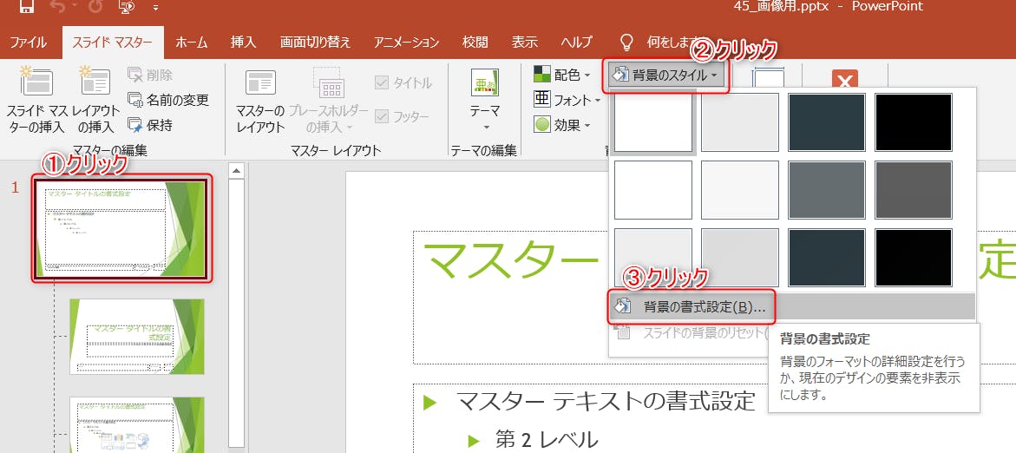The width and height of the screenshot is (1016, 453).
Task: Select medium gray gradient swatch in second row
Action: (x=827, y=190)
